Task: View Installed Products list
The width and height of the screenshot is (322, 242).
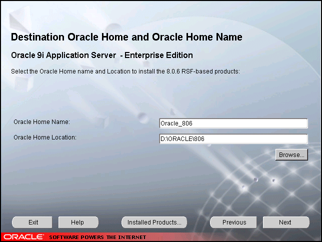Action: [154, 222]
